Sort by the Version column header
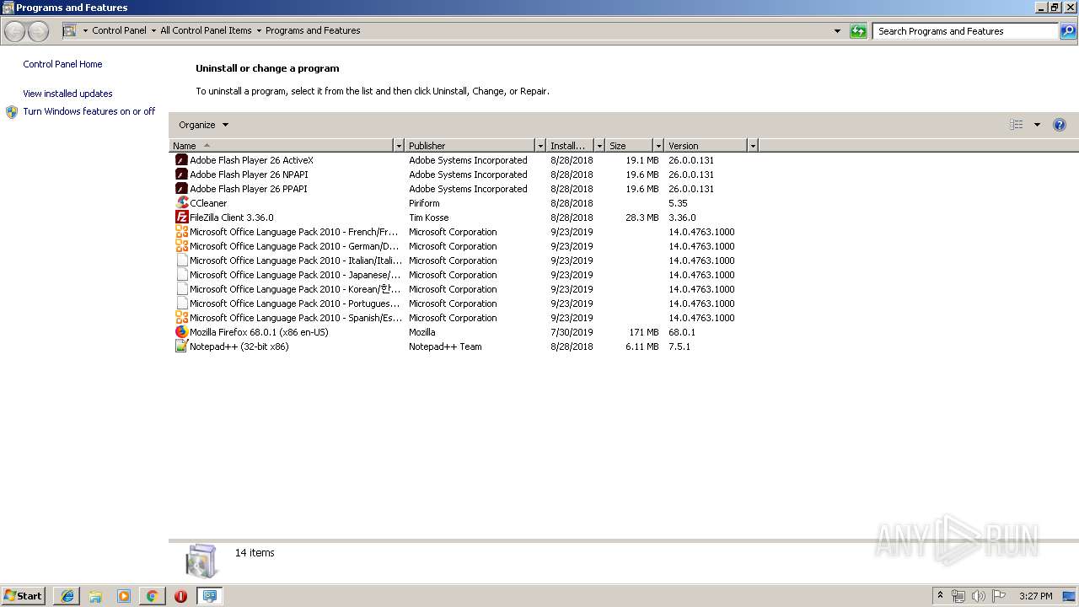 tap(706, 146)
